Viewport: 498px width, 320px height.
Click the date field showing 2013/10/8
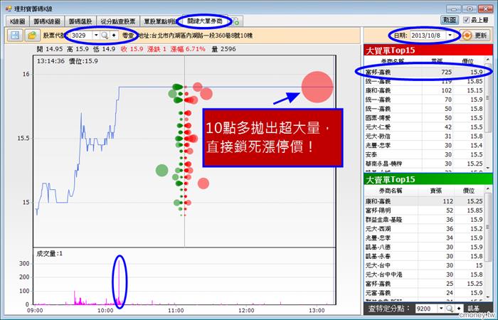pyautogui.click(x=428, y=36)
